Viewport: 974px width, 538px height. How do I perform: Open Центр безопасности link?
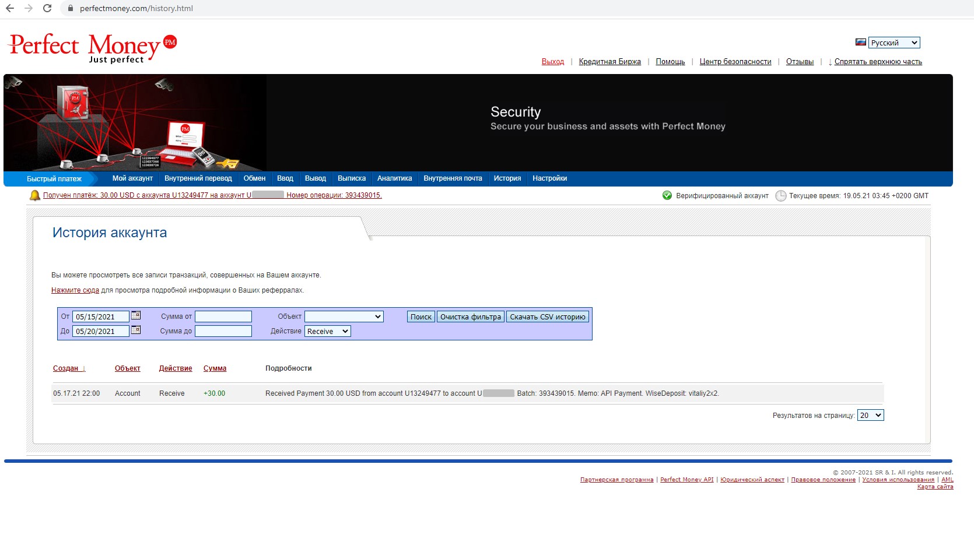[x=735, y=62]
